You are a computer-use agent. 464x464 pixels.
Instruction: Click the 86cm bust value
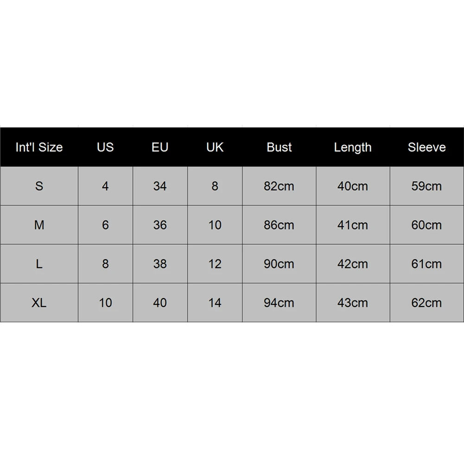279,225
